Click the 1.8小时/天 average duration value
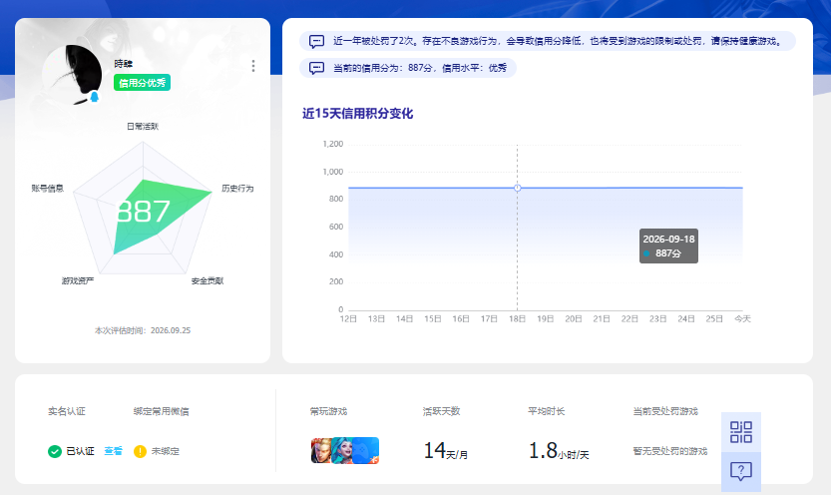831x495 pixels. (x=559, y=451)
